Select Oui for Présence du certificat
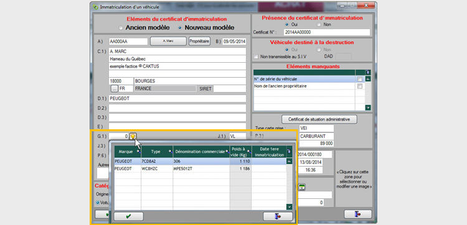Viewport: 467px width, 225px height. click(287, 24)
